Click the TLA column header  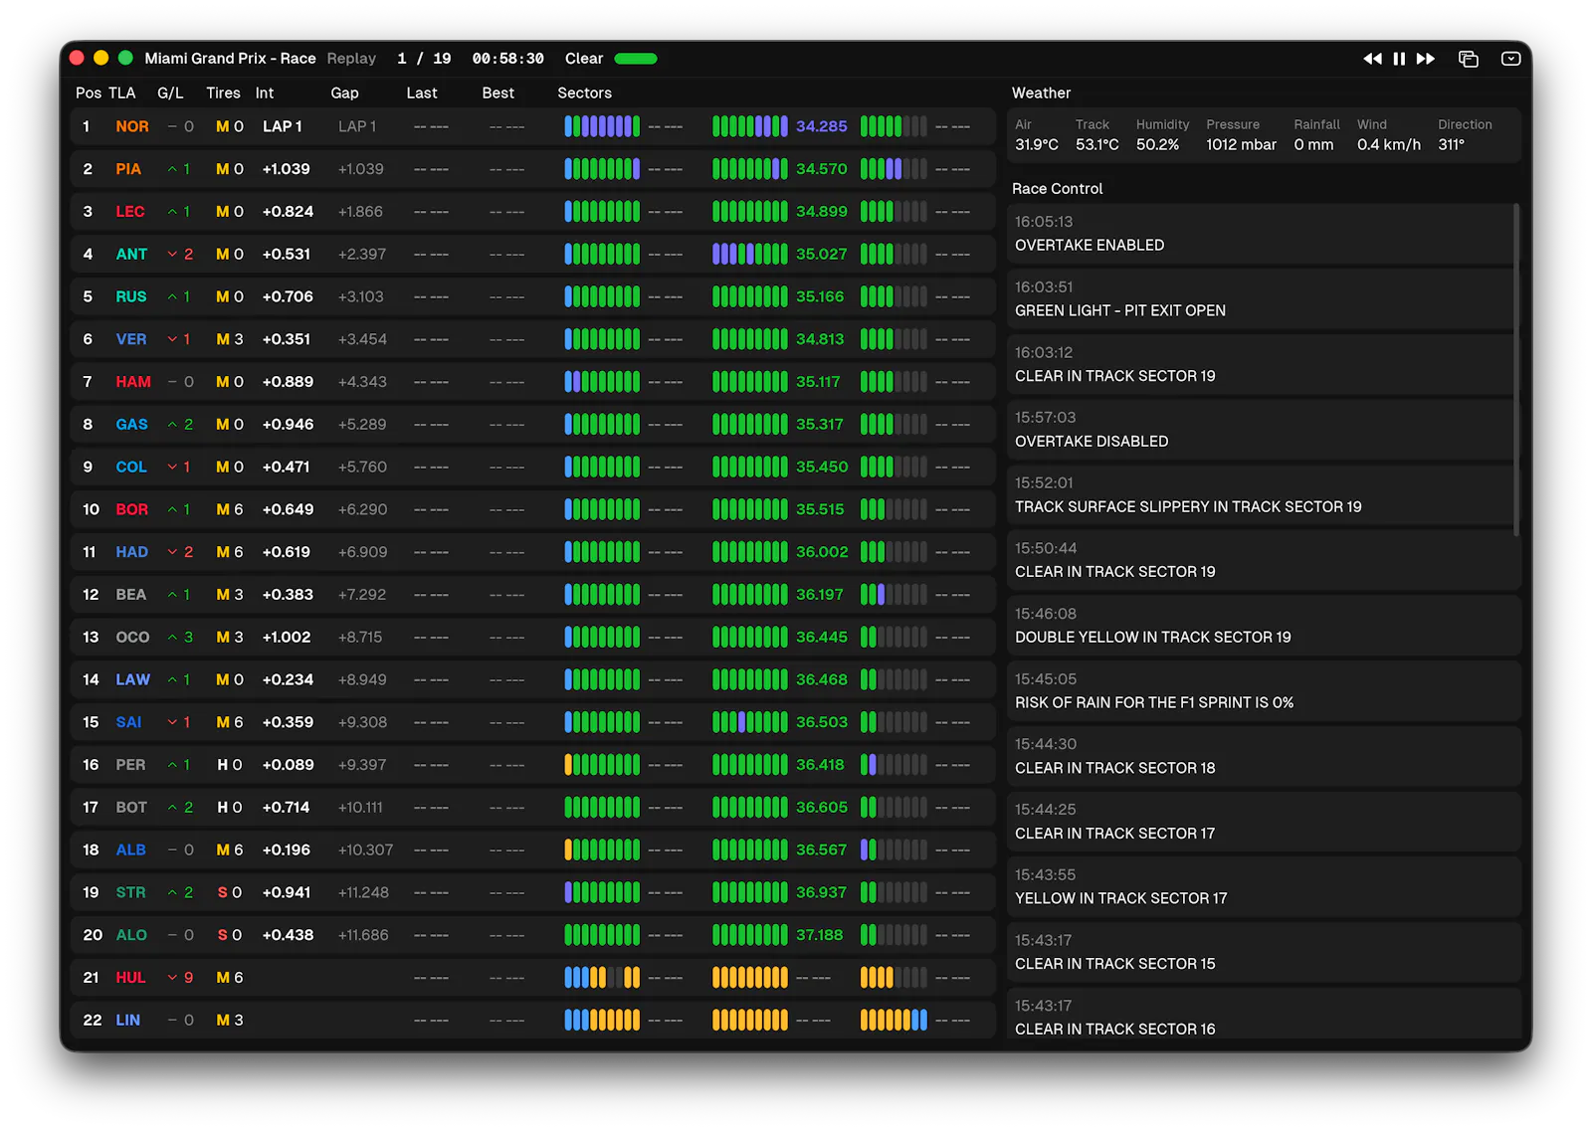pyautogui.click(x=121, y=93)
